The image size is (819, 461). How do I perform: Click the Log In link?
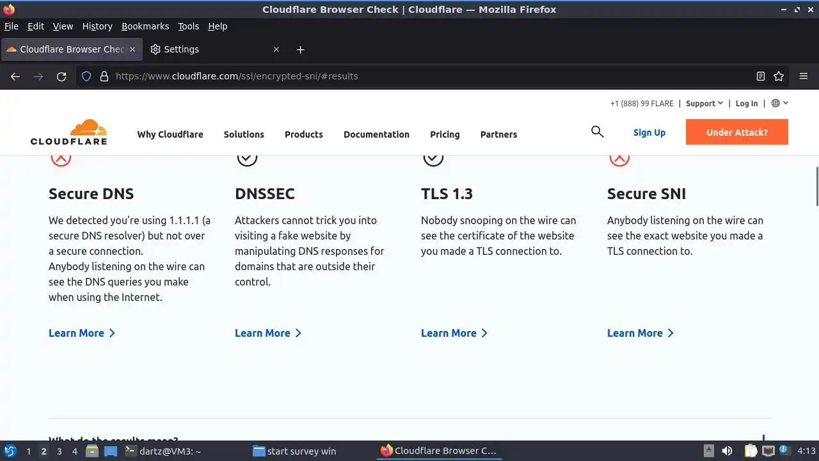point(747,103)
